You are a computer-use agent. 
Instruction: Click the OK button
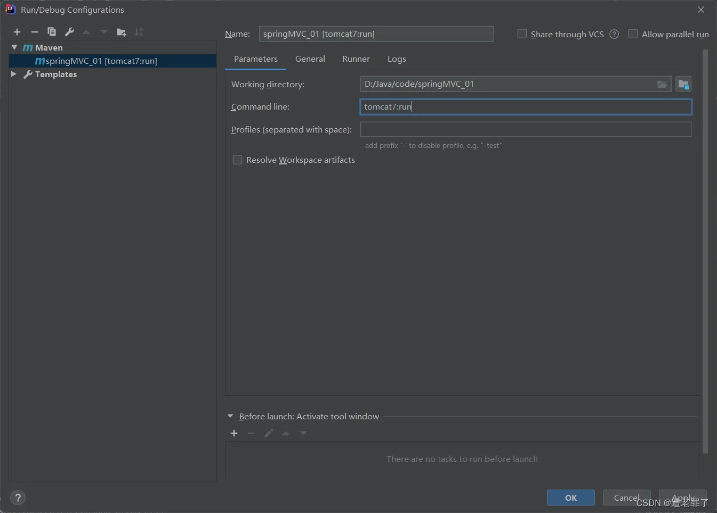coord(570,498)
